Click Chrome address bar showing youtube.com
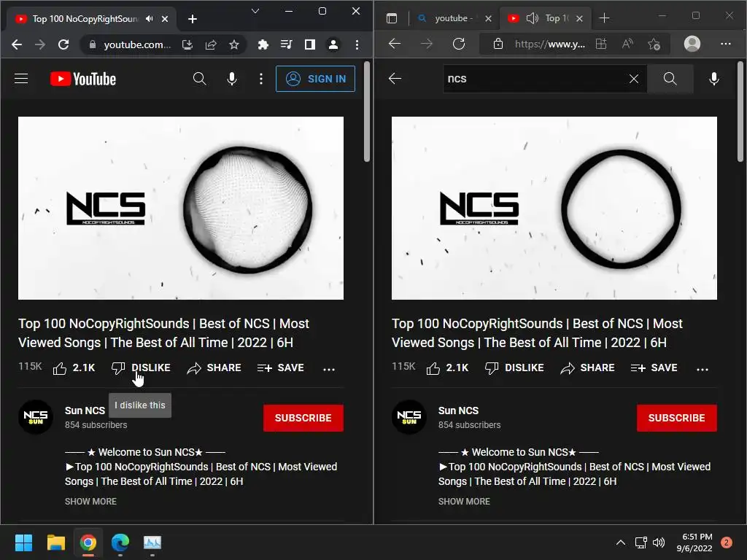The height and width of the screenshot is (560, 747). point(137,44)
